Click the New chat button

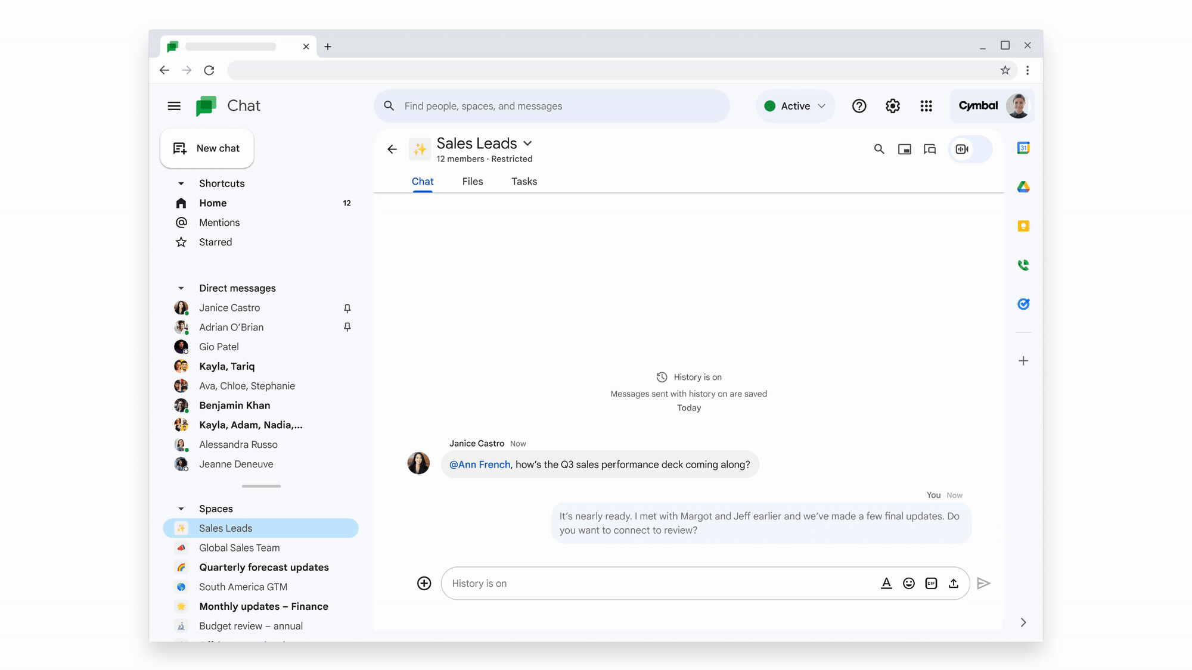[x=206, y=147]
